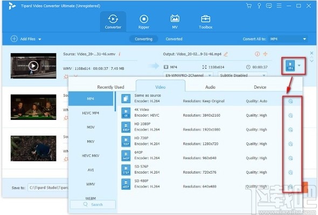Open the Converter module
Image resolution: width=318 pixels, height=215 pixels.
(113, 21)
